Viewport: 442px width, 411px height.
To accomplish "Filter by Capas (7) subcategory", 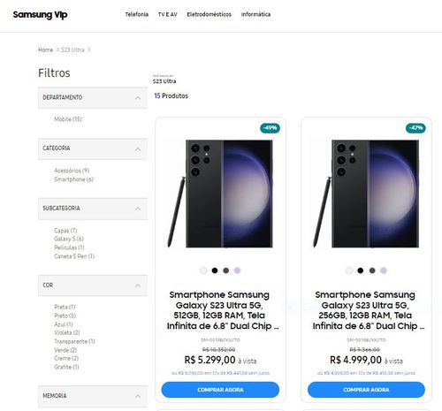I will point(65,231).
